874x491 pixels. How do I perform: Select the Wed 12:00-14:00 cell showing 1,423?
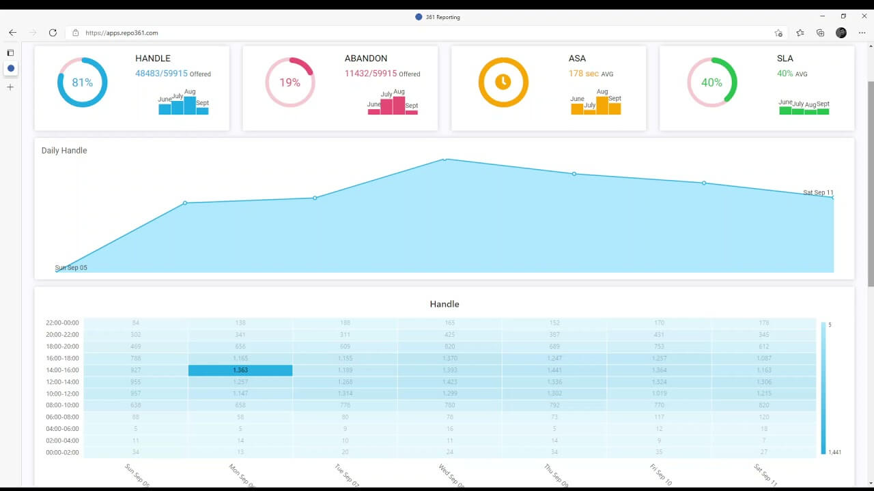449,382
